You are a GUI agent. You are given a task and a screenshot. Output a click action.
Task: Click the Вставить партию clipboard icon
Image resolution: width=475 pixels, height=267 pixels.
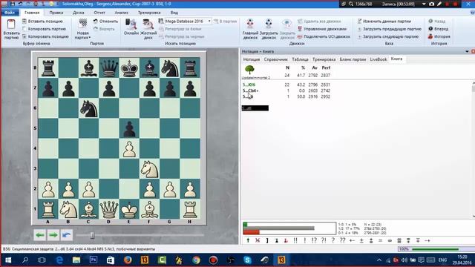coord(11,24)
